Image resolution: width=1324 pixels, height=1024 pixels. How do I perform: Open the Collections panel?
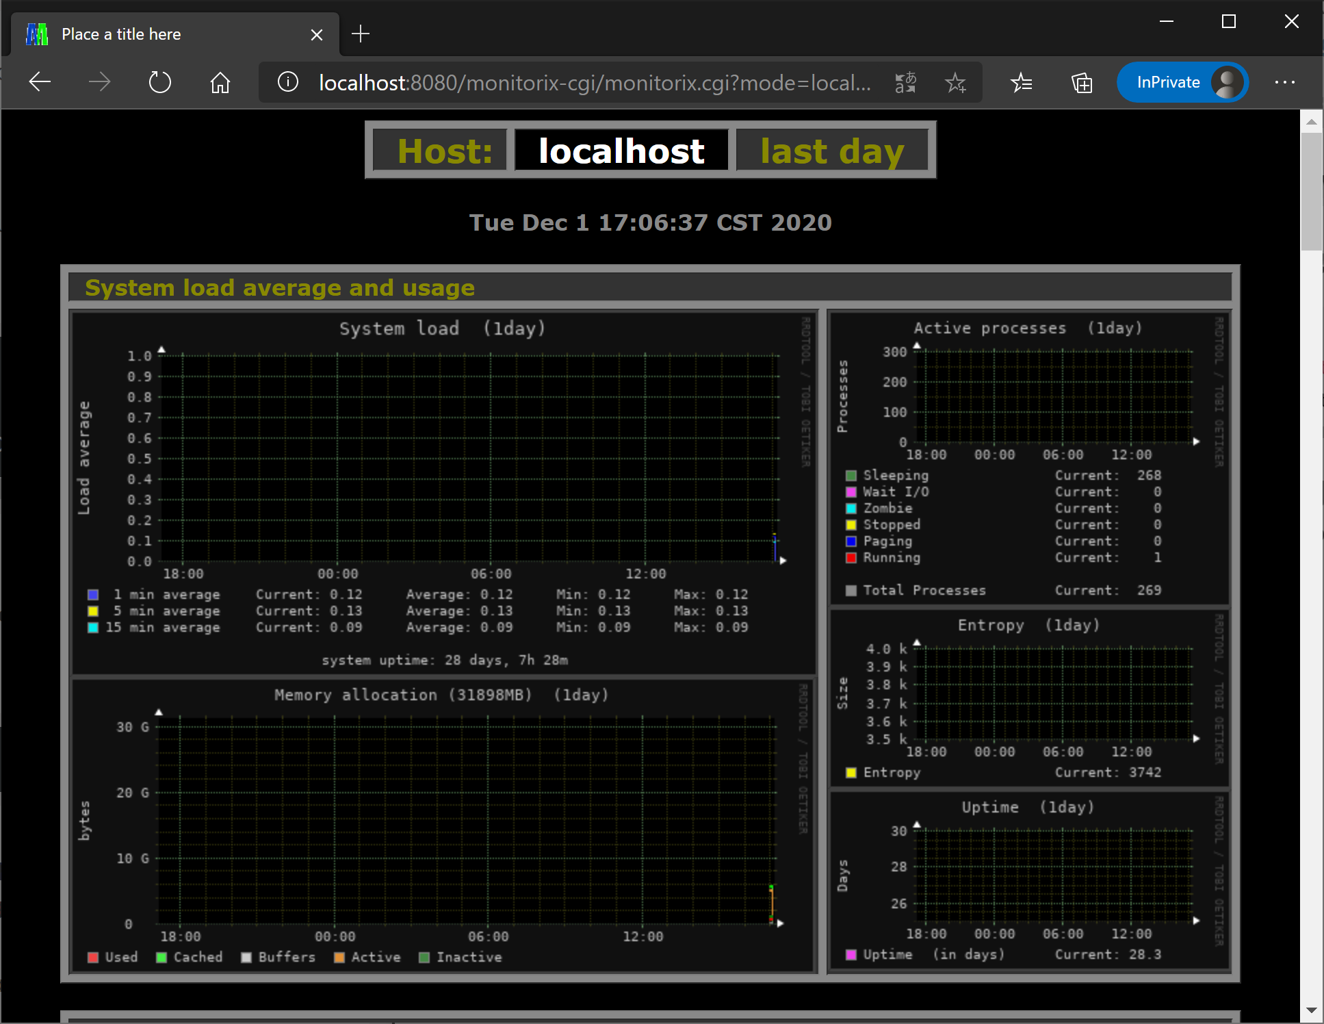click(1081, 83)
